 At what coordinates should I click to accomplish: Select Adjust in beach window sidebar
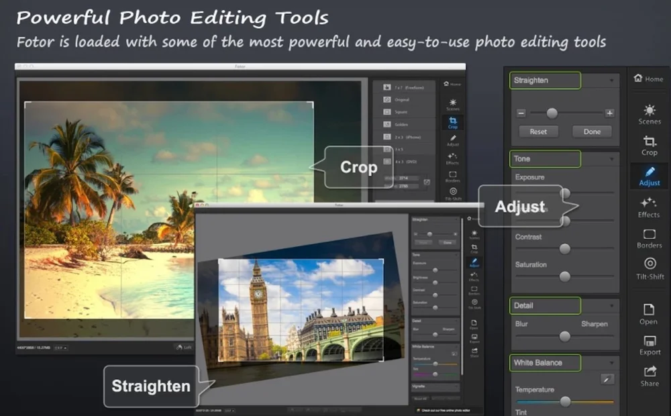click(453, 140)
